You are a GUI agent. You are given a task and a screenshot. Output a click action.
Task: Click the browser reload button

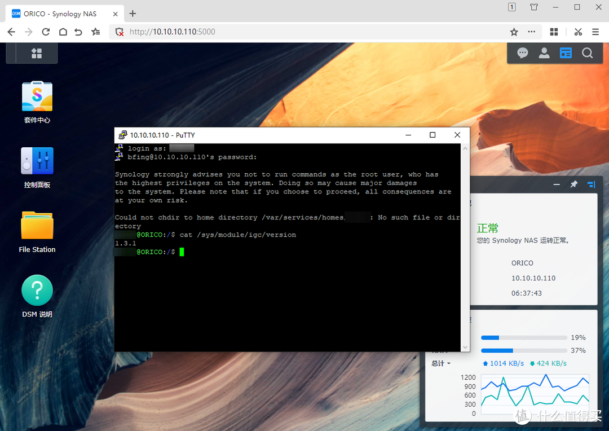pyautogui.click(x=46, y=32)
